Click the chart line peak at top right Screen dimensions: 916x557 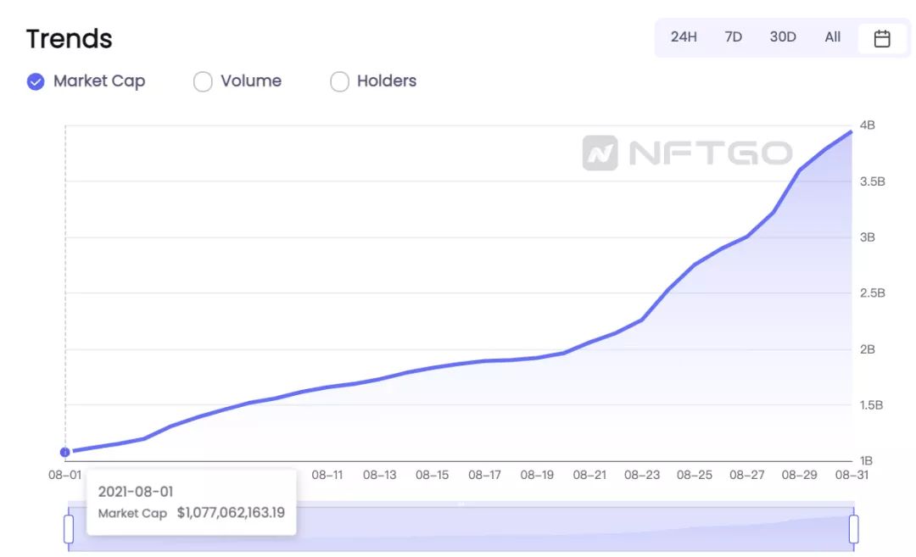tap(851, 132)
